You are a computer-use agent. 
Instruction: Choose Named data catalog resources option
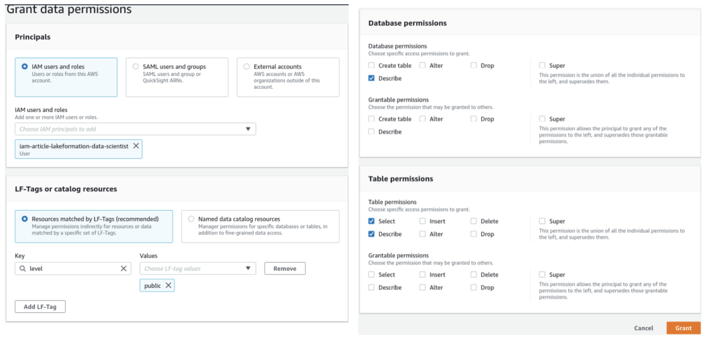[260, 226]
